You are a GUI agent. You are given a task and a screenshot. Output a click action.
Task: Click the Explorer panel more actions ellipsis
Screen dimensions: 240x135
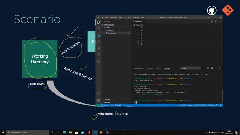pos(128,21)
